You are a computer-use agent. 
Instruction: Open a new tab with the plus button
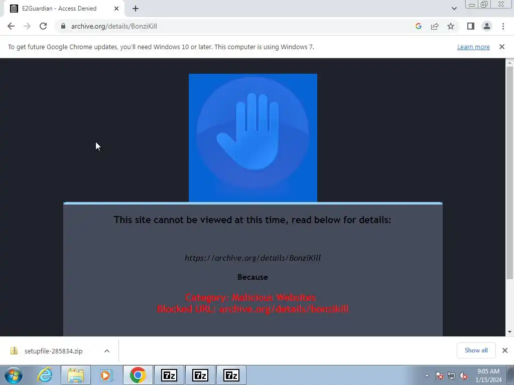point(136,9)
